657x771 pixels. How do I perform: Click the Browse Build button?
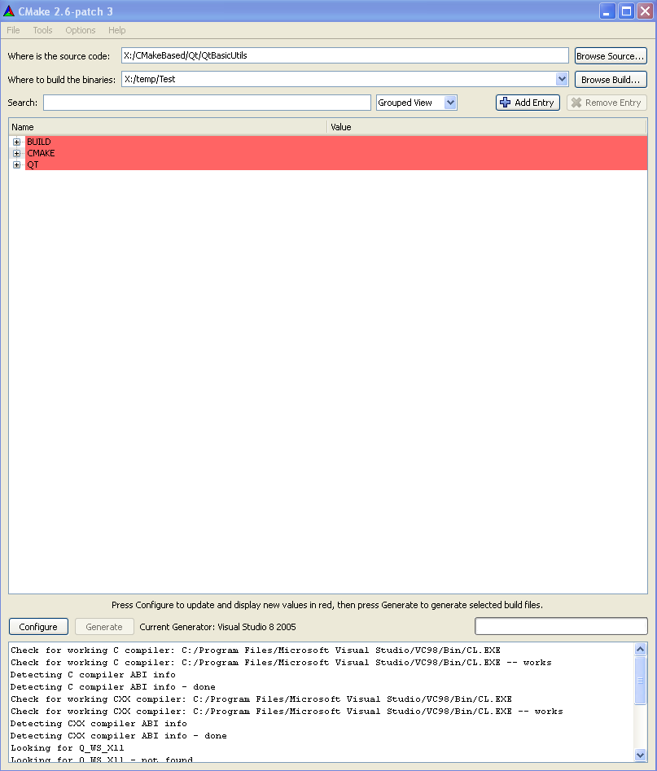pos(611,80)
